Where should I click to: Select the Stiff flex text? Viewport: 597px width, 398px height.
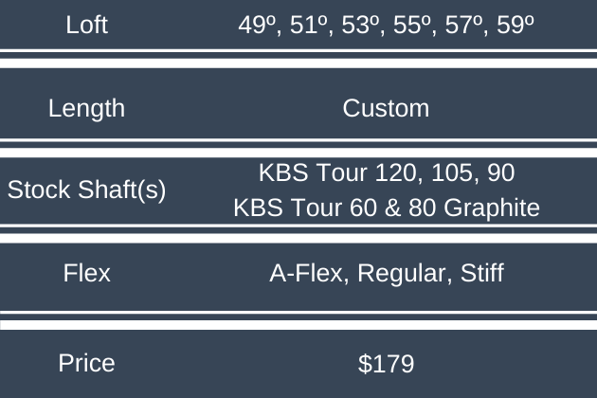click(x=481, y=274)
